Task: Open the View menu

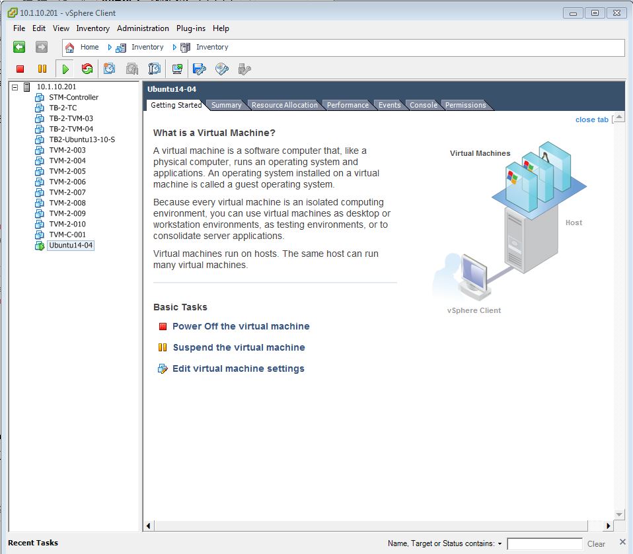Action: (61, 28)
